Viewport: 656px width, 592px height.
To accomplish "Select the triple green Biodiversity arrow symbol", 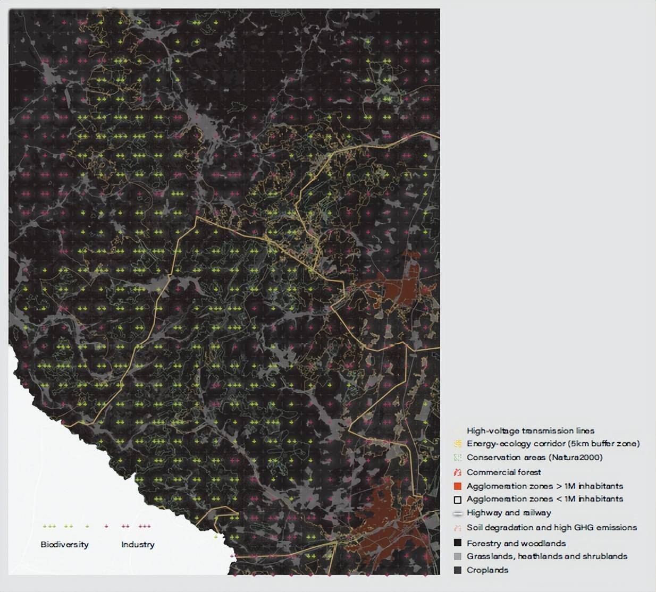I will (49, 526).
